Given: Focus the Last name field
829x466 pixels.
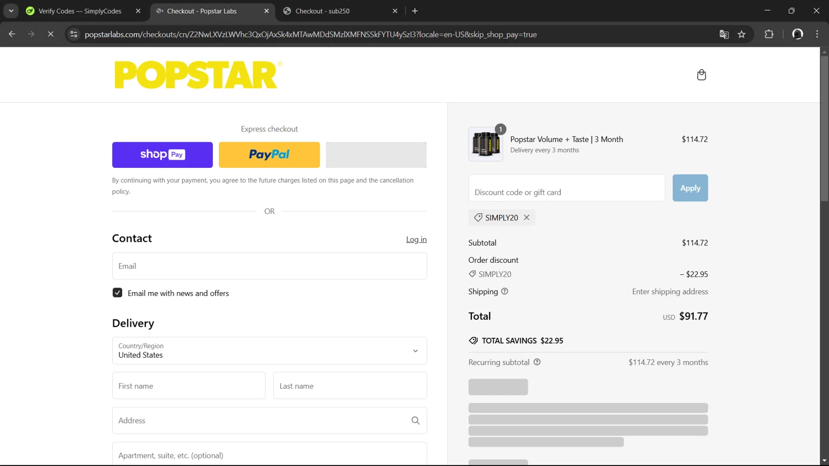Looking at the screenshot, I should tap(350, 385).
